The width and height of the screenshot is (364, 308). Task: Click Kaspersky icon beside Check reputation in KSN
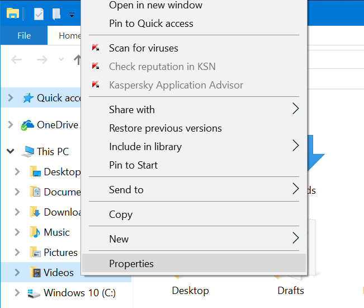tap(96, 66)
